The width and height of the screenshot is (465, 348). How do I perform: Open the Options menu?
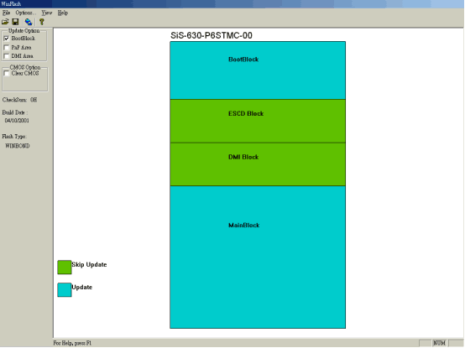(25, 13)
